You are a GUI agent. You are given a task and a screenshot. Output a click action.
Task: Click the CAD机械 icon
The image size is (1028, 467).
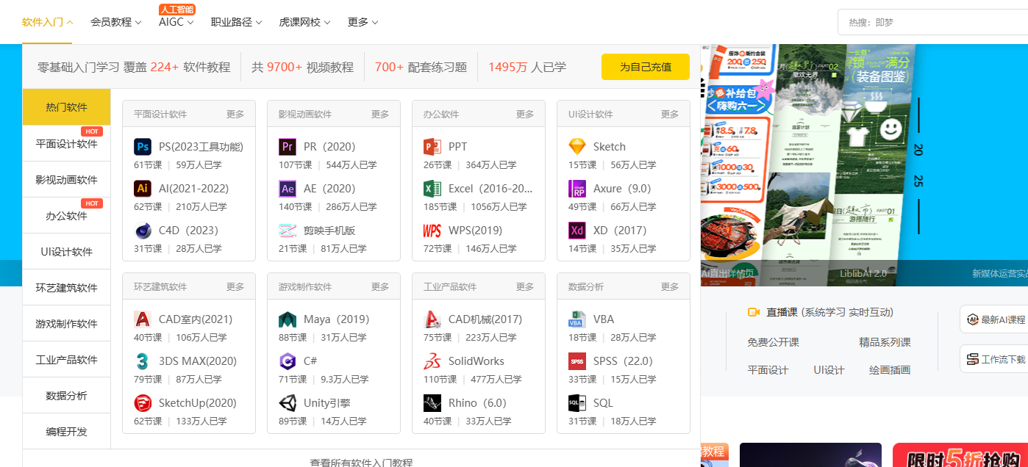432,319
